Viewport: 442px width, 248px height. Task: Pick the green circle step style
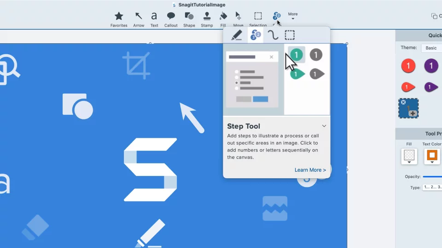coord(296,55)
